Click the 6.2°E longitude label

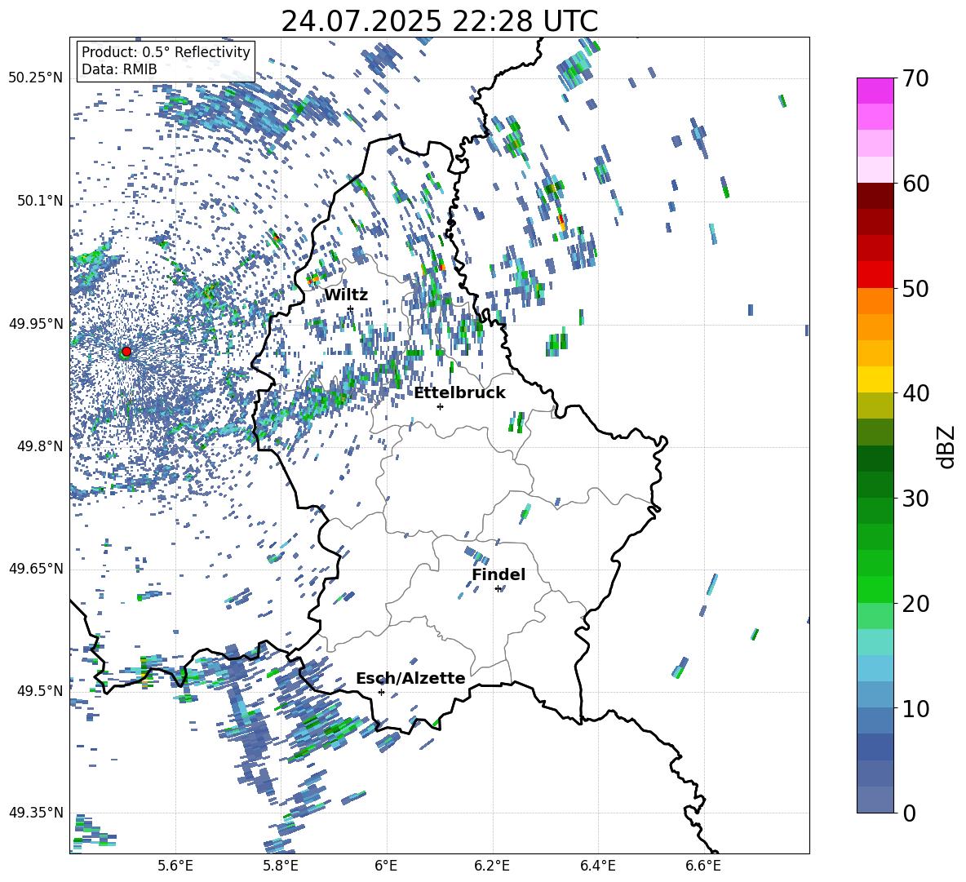coord(492,866)
